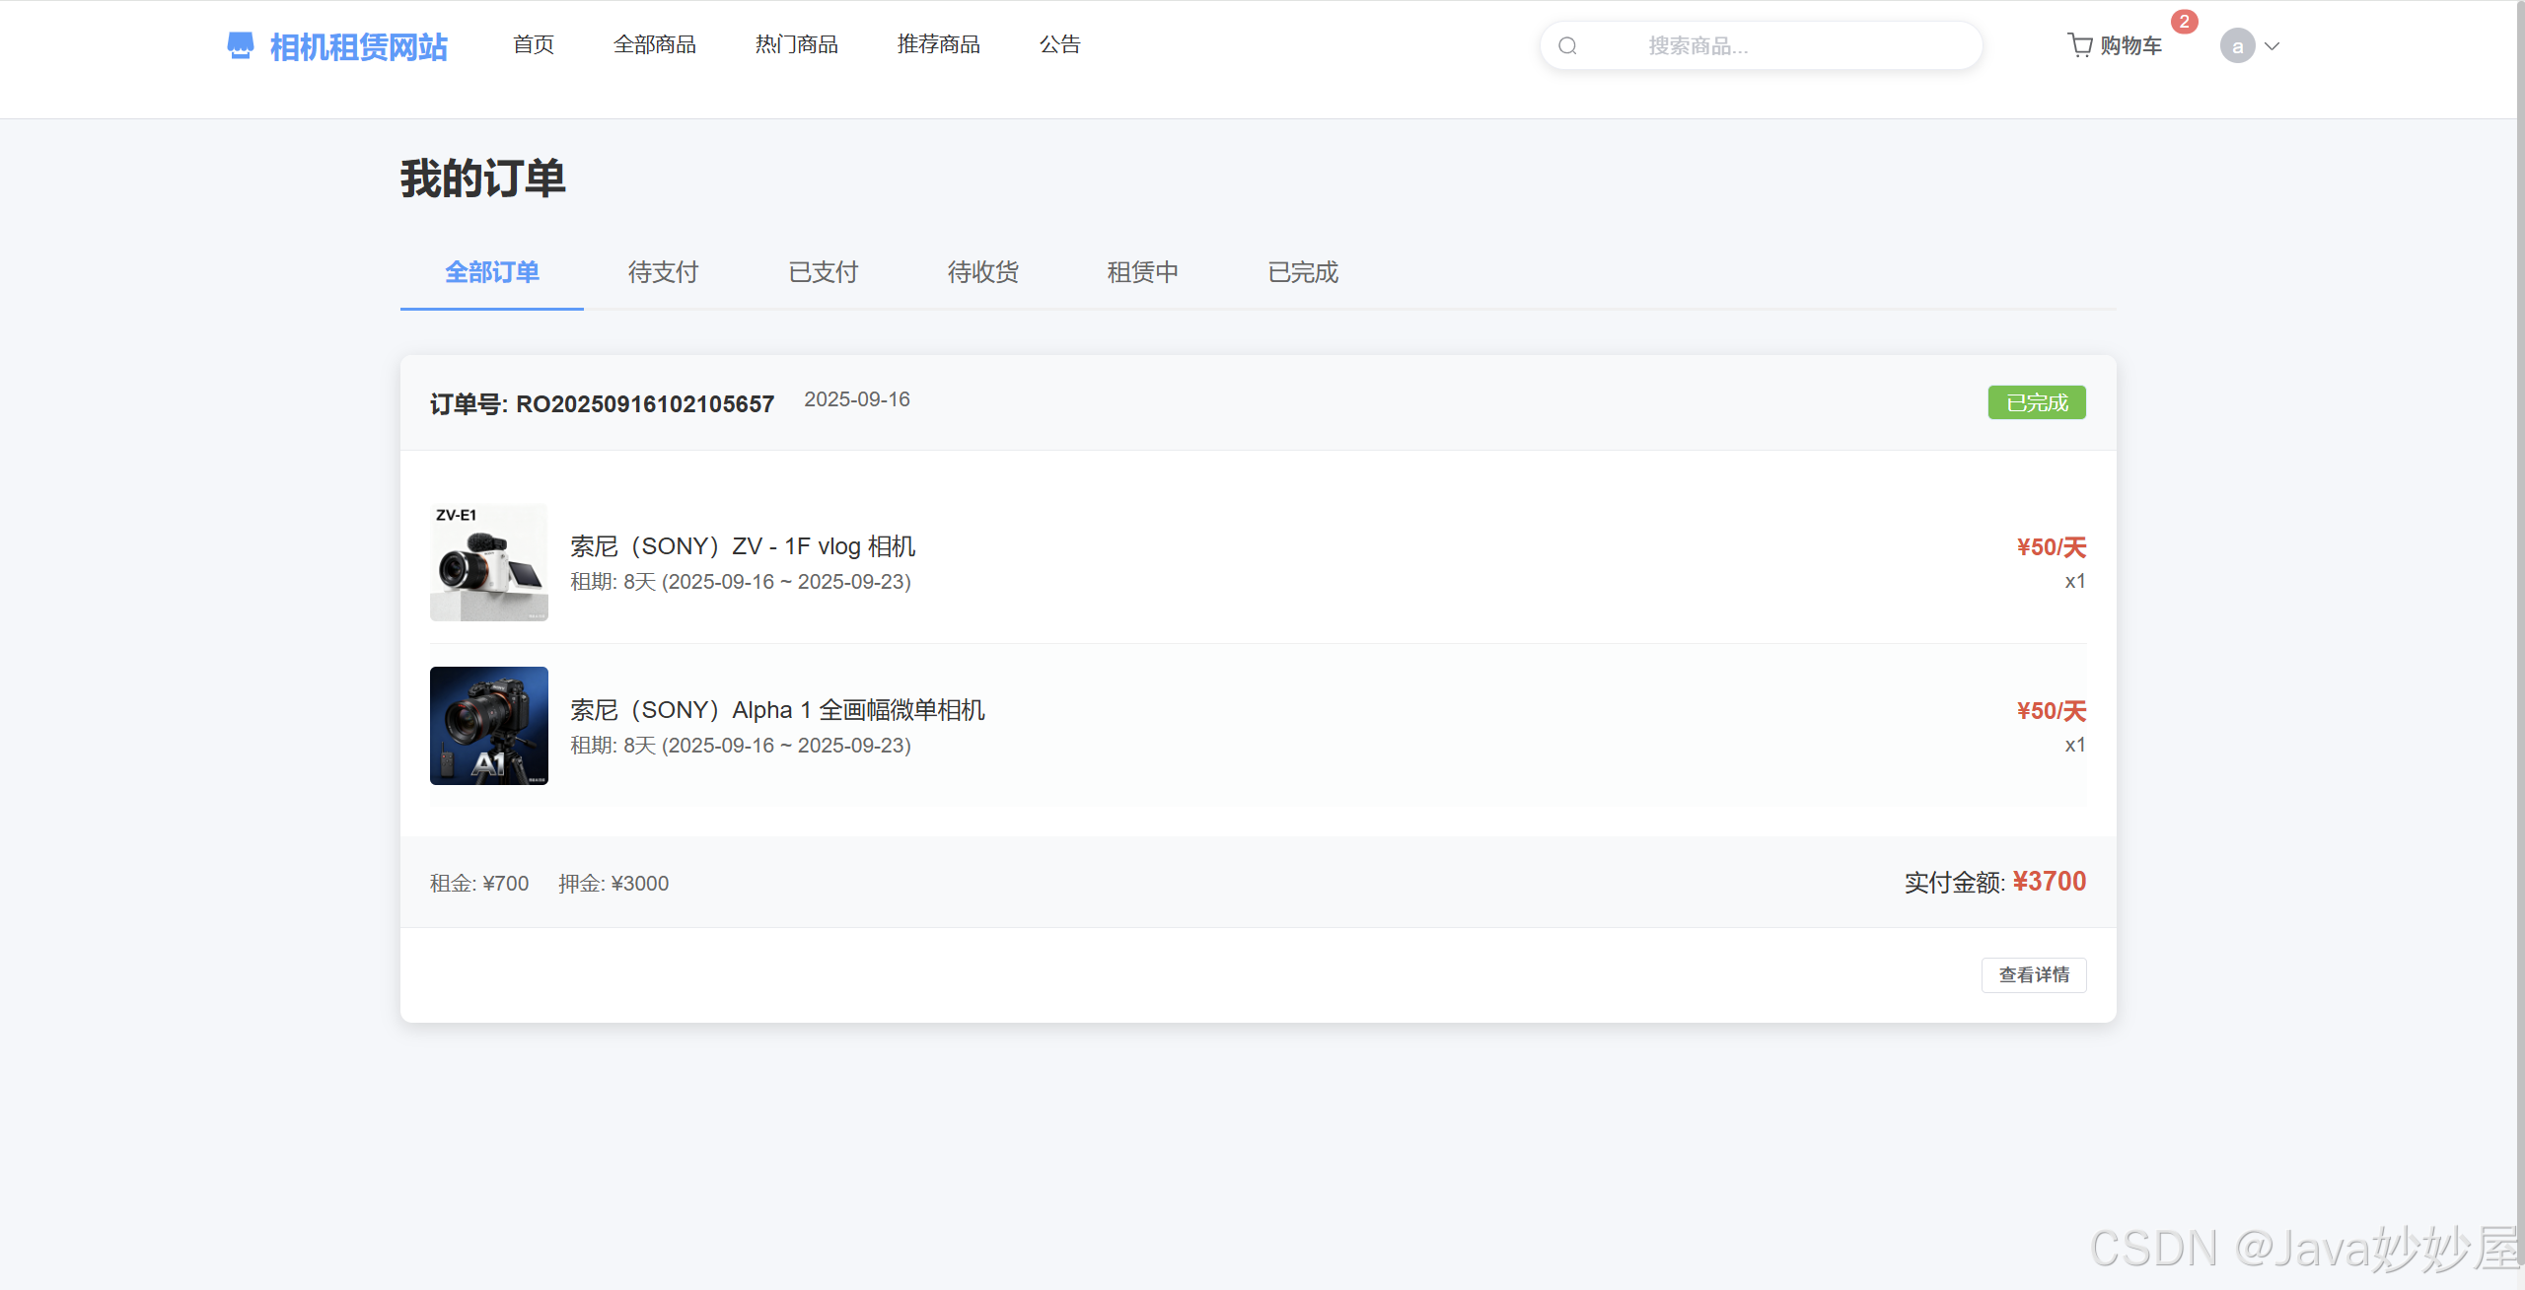Screen dimensions: 2525x1290
Task: Click rental period text under ZV-1F item
Action: [741, 582]
